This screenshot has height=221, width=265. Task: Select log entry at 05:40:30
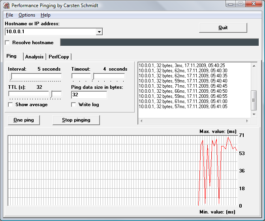click(x=183, y=70)
